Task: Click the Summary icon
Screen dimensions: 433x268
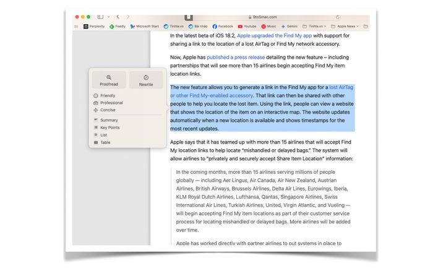Action: tap(96, 120)
